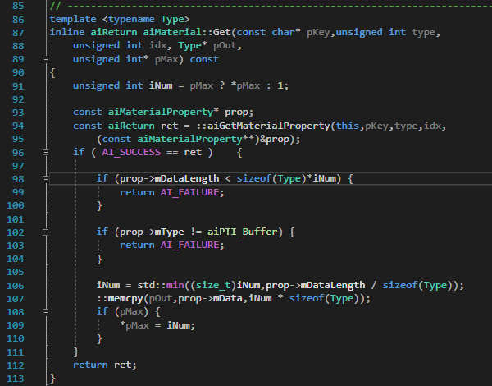Click 'mType' member on line 102
Image resolution: width=492 pixels, height=386 pixels.
tap(169, 232)
